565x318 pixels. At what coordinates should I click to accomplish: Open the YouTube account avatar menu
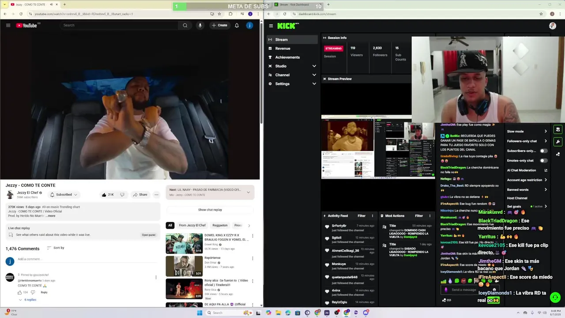click(249, 25)
